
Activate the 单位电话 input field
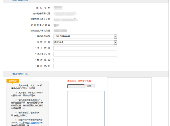[85, 60]
